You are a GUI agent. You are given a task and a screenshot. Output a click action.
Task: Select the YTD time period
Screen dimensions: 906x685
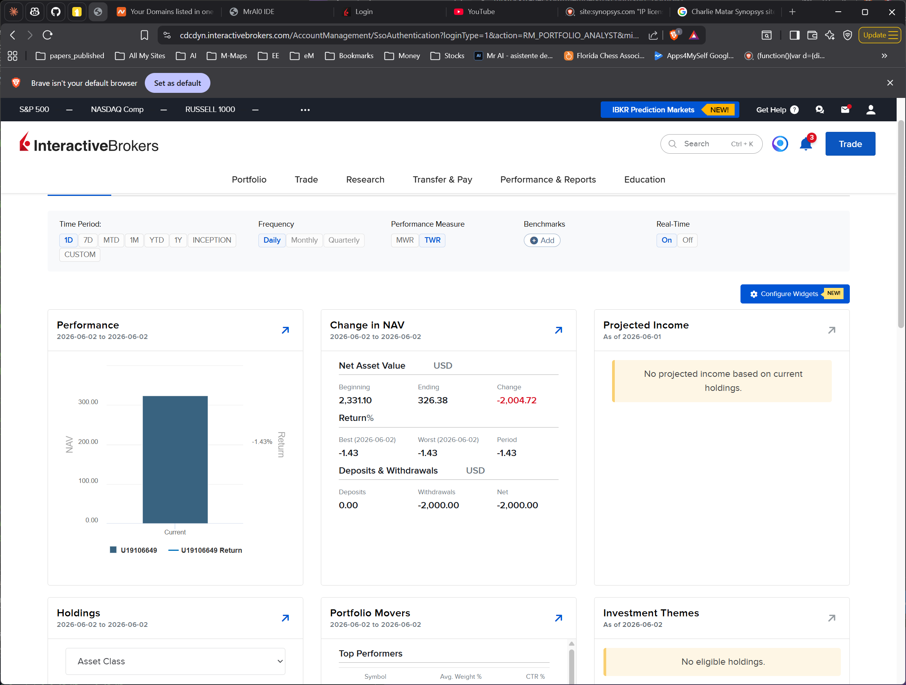(157, 240)
